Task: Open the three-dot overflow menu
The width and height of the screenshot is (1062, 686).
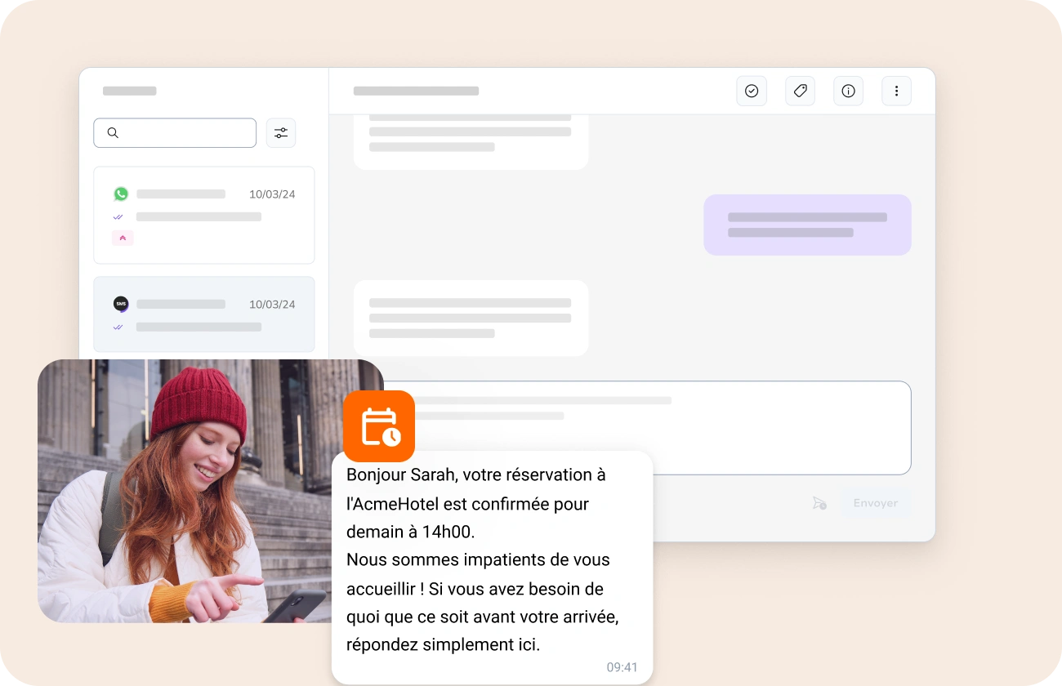Action: 896,91
